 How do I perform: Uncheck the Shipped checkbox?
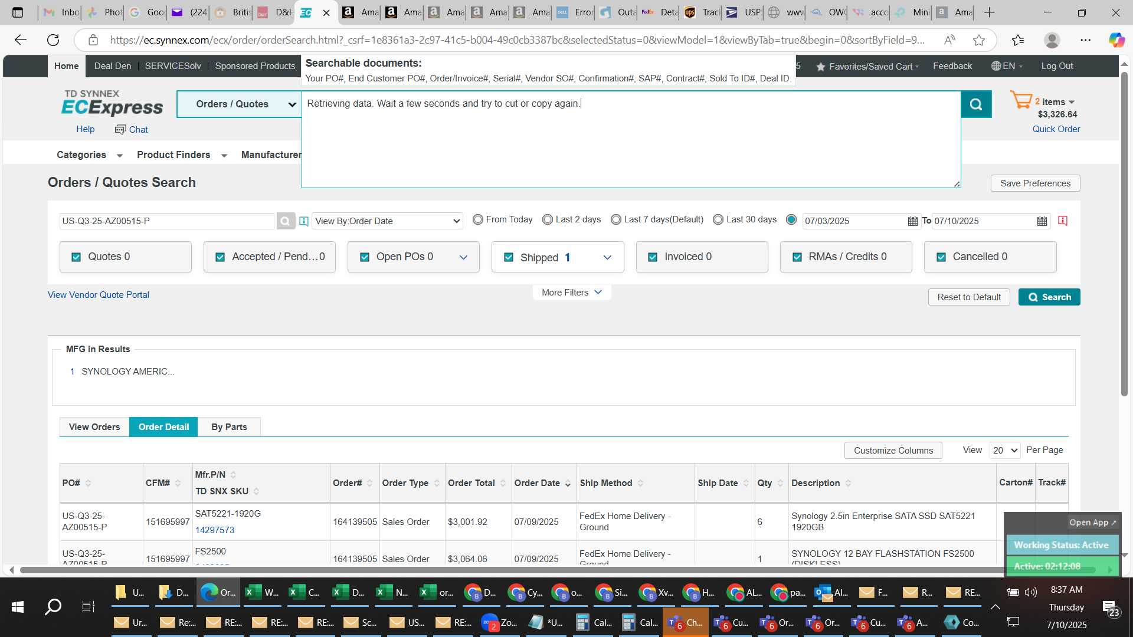[x=509, y=257]
